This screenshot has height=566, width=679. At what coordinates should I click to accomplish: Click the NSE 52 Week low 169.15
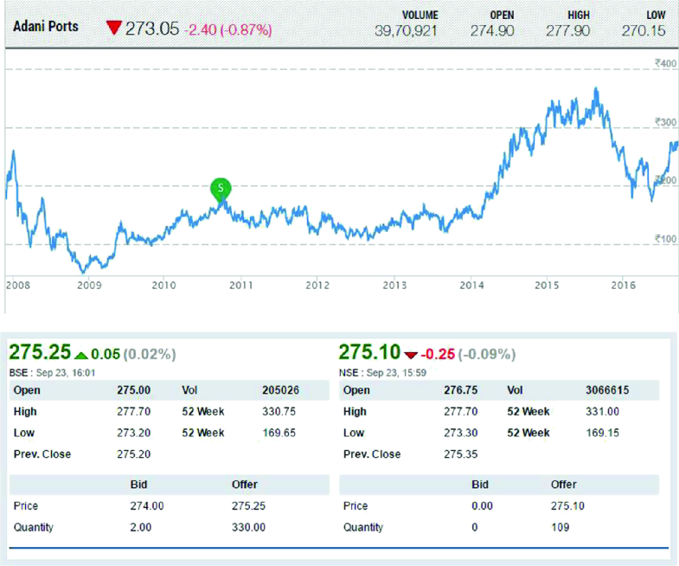pos(602,433)
